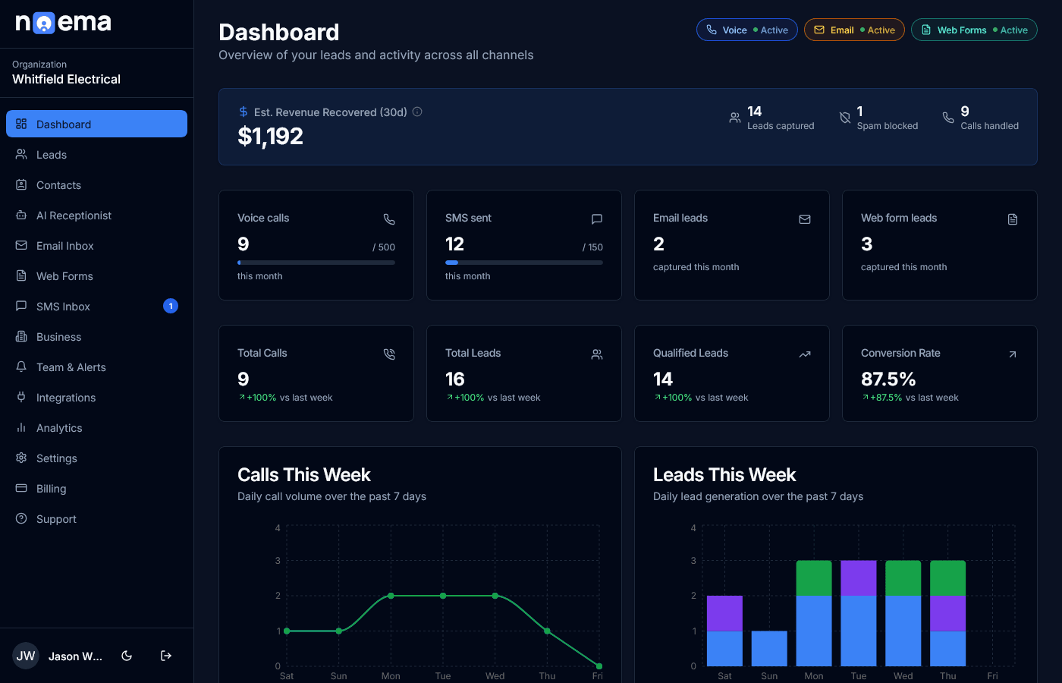Click Voice calls usage progress bar
1062x683 pixels.
316,263
